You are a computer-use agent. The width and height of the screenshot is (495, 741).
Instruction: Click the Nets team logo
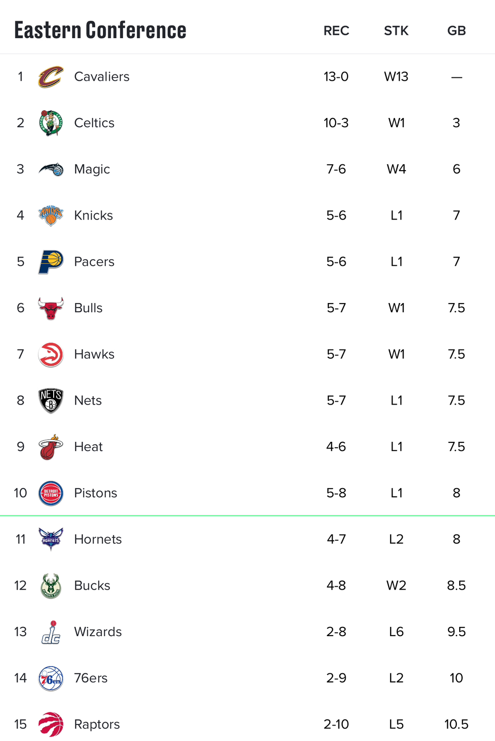[x=51, y=401]
